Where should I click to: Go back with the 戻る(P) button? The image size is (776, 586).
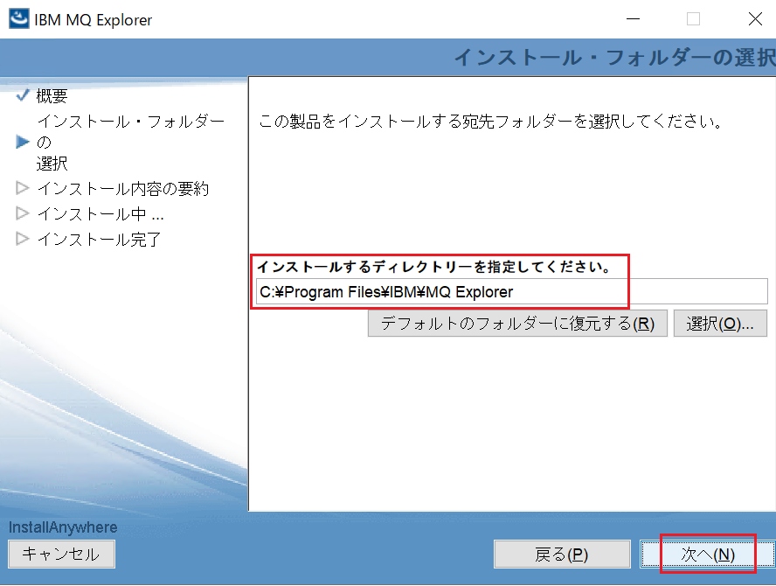click(x=562, y=554)
